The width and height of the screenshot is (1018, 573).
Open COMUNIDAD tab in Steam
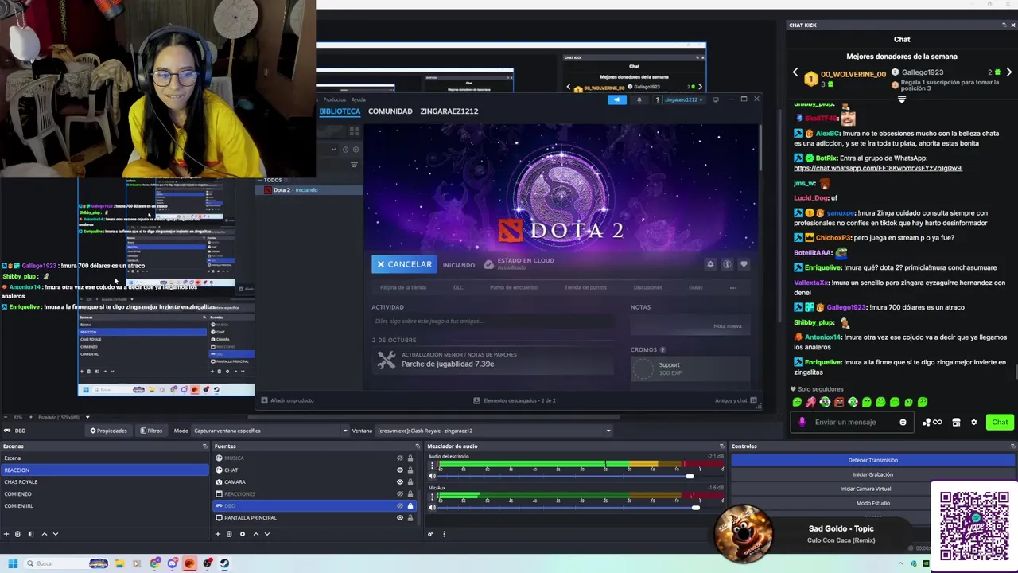click(390, 111)
